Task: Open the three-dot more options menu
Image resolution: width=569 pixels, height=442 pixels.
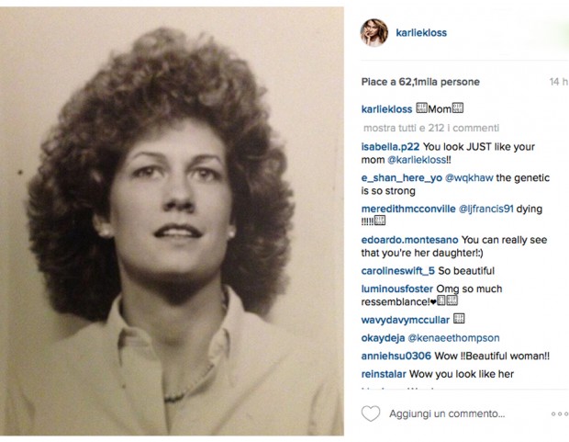Action: tap(560, 414)
